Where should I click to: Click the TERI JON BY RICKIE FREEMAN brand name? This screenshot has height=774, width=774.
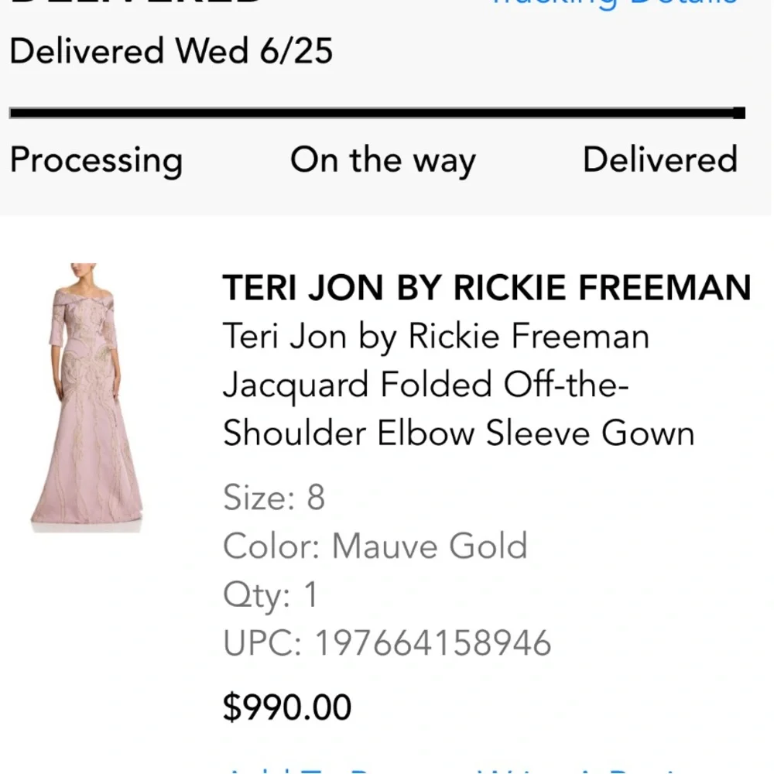[488, 287]
